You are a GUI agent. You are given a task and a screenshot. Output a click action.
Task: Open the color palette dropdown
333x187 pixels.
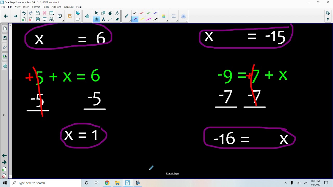coord(164,16)
